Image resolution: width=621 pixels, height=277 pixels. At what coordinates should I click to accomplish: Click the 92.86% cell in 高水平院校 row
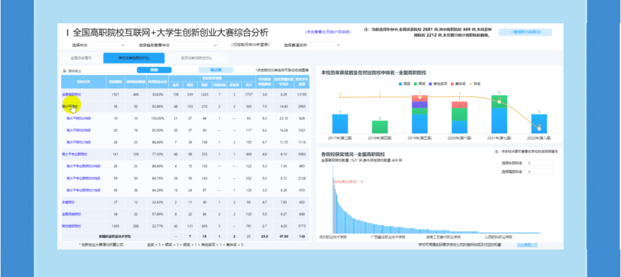[157, 107]
